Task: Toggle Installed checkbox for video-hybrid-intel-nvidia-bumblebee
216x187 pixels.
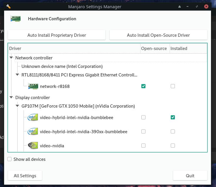Action: (x=173, y=117)
